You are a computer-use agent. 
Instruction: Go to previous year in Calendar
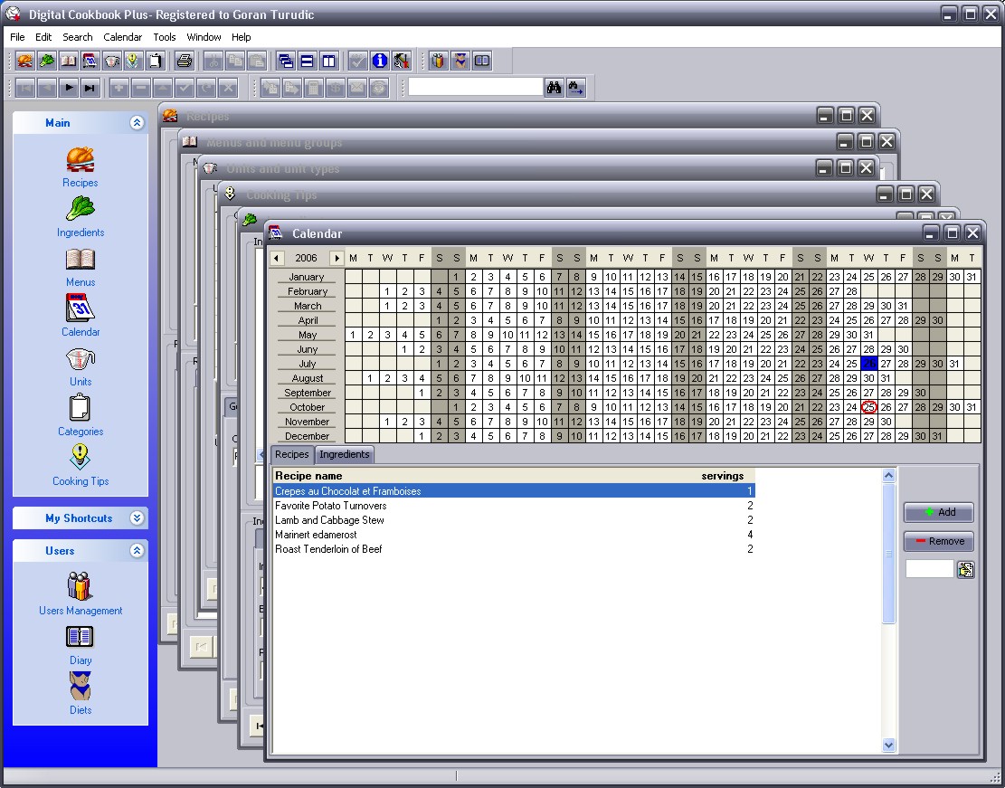point(276,258)
